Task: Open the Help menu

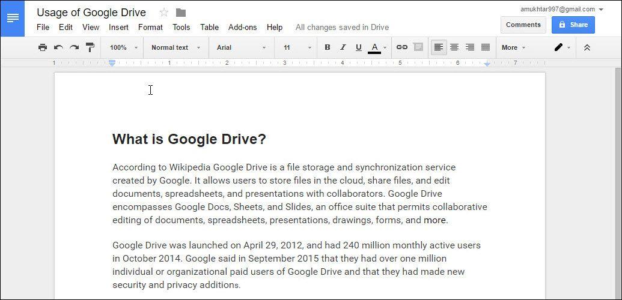Action: 275,28
